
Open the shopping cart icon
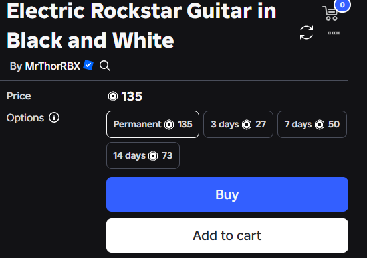330,13
